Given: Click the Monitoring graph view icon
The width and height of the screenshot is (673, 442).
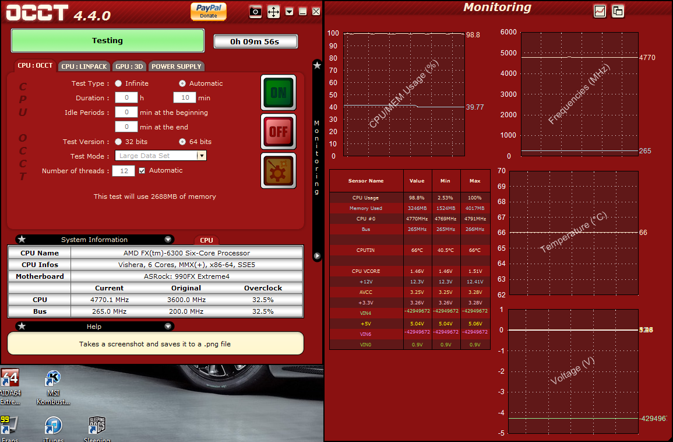Looking at the screenshot, I should pyautogui.click(x=600, y=11).
